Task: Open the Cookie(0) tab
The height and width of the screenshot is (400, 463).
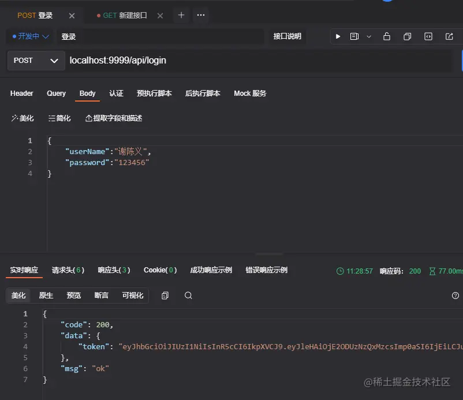Action: 160,270
